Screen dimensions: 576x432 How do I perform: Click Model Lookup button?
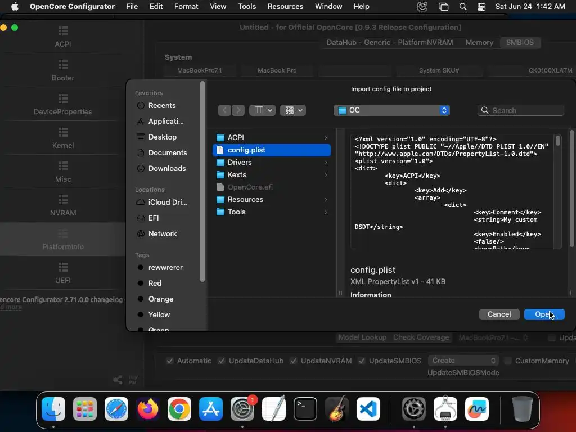362,337
